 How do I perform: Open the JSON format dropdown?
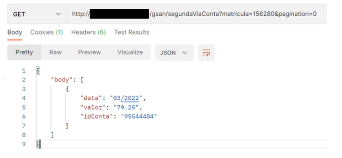click(x=174, y=53)
